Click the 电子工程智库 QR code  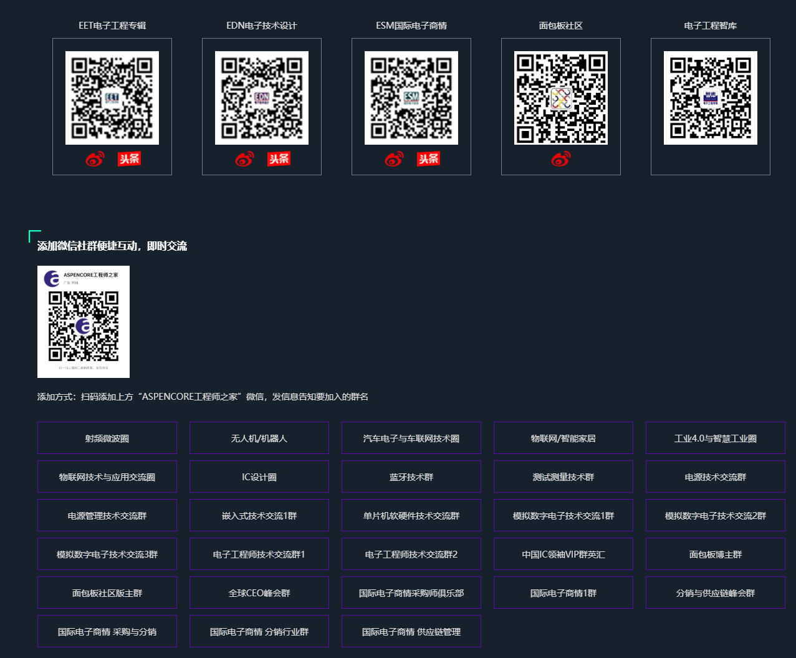(711, 98)
